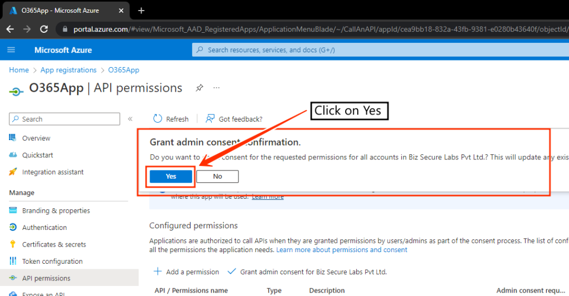Open Learn more about permissions and consent

pyautogui.click(x=342, y=250)
